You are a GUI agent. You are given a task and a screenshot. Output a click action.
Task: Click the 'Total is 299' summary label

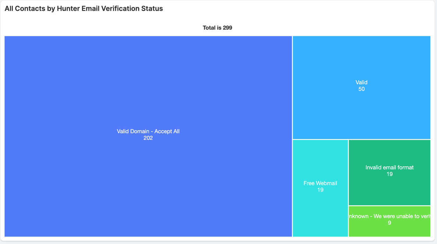coord(217,28)
